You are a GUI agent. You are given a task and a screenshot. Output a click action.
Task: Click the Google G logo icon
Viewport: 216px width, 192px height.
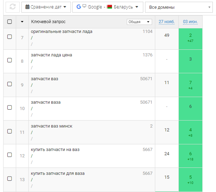pyautogui.click(x=79, y=7)
